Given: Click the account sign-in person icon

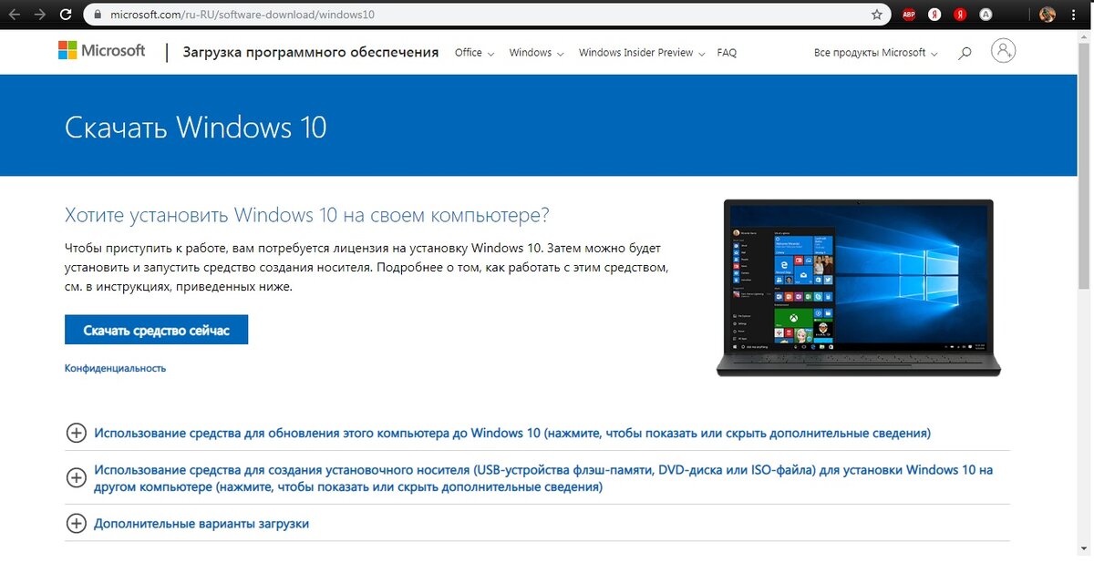Looking at the screenshot, I should [1004, 51].
